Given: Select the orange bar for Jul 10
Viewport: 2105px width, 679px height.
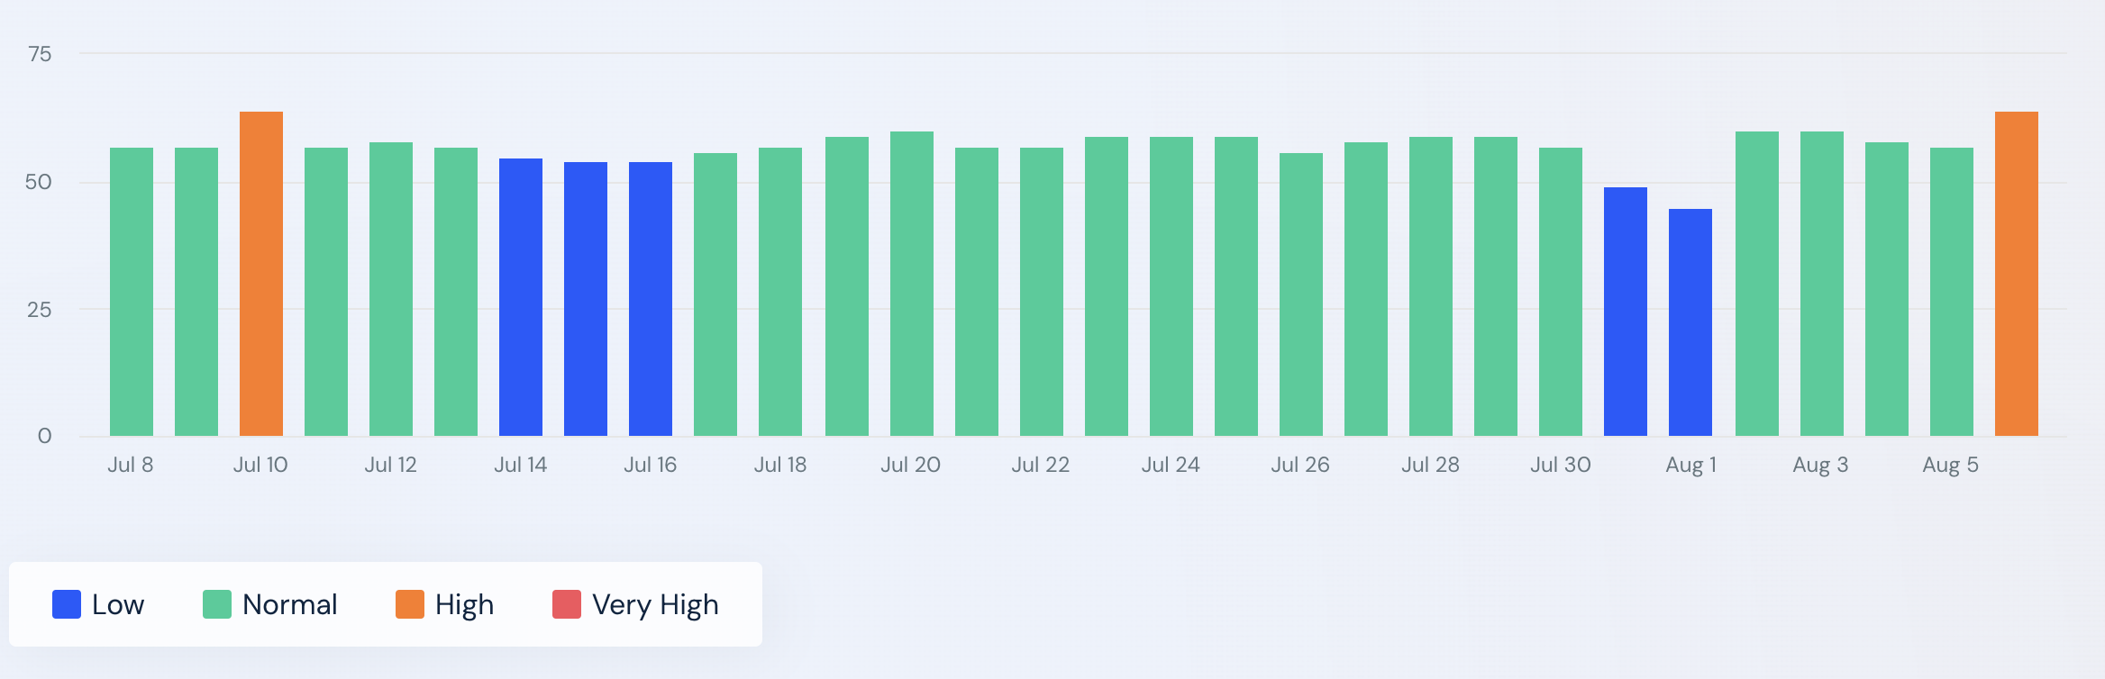Looking at the screenshot, I should pos(261,274).
